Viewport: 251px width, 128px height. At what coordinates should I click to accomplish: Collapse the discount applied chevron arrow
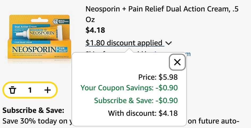pyautogui.click(x=169, y=43)
